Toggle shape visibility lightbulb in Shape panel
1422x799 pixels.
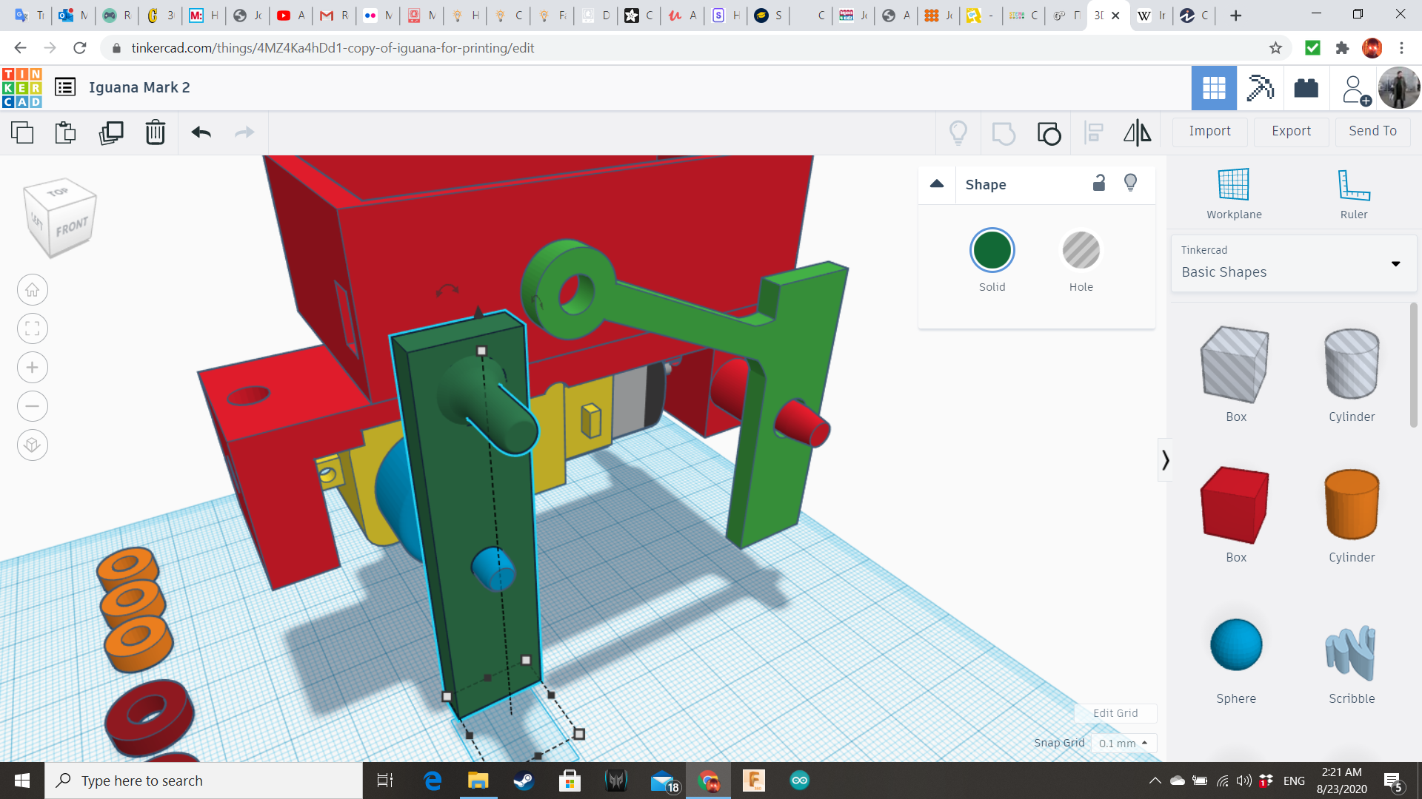[1130, 183]
